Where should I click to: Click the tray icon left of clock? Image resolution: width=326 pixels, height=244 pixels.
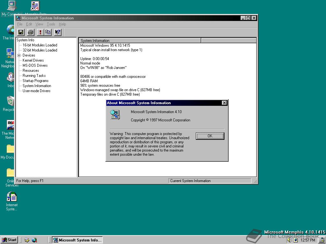tap(296, 240)
